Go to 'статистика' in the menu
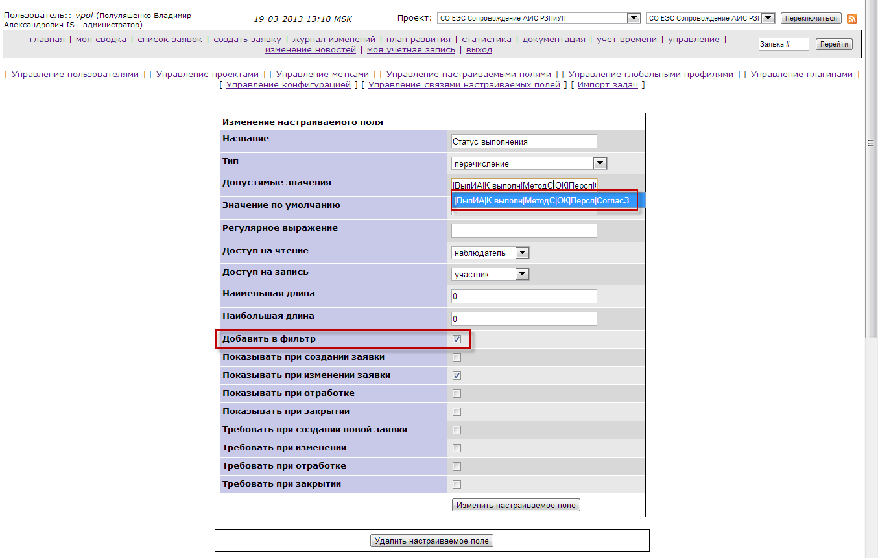This screenshot has width=878, height=558. coord(486,40)
